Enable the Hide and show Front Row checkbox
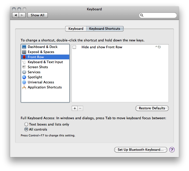The image size is (189, 171). [x=74, y=47]
